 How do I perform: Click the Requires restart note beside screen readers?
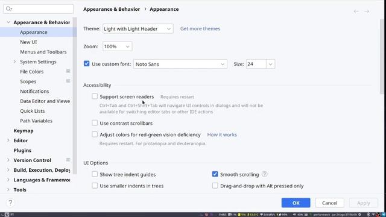click(177, 97)
